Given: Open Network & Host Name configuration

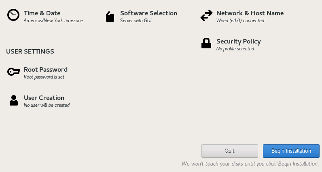Looking at the screenshot, I should (250, 13).
